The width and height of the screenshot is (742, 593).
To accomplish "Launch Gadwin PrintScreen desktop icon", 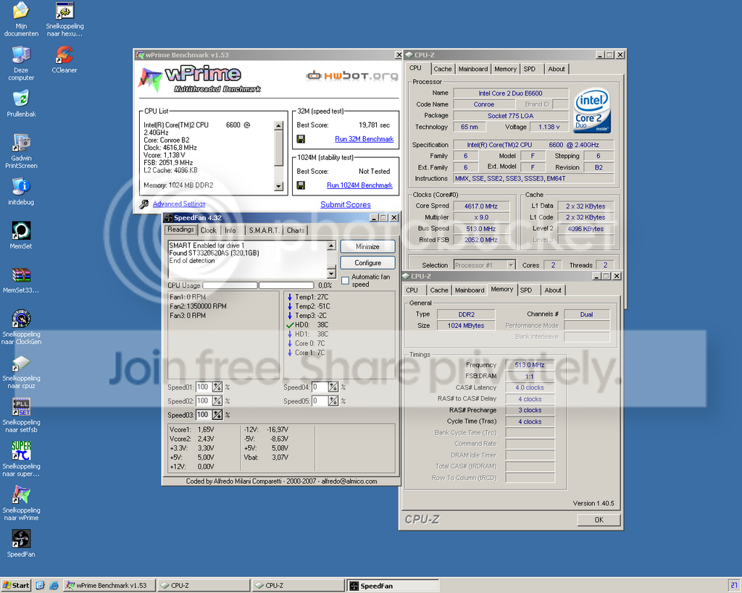I will click(21, 143).
